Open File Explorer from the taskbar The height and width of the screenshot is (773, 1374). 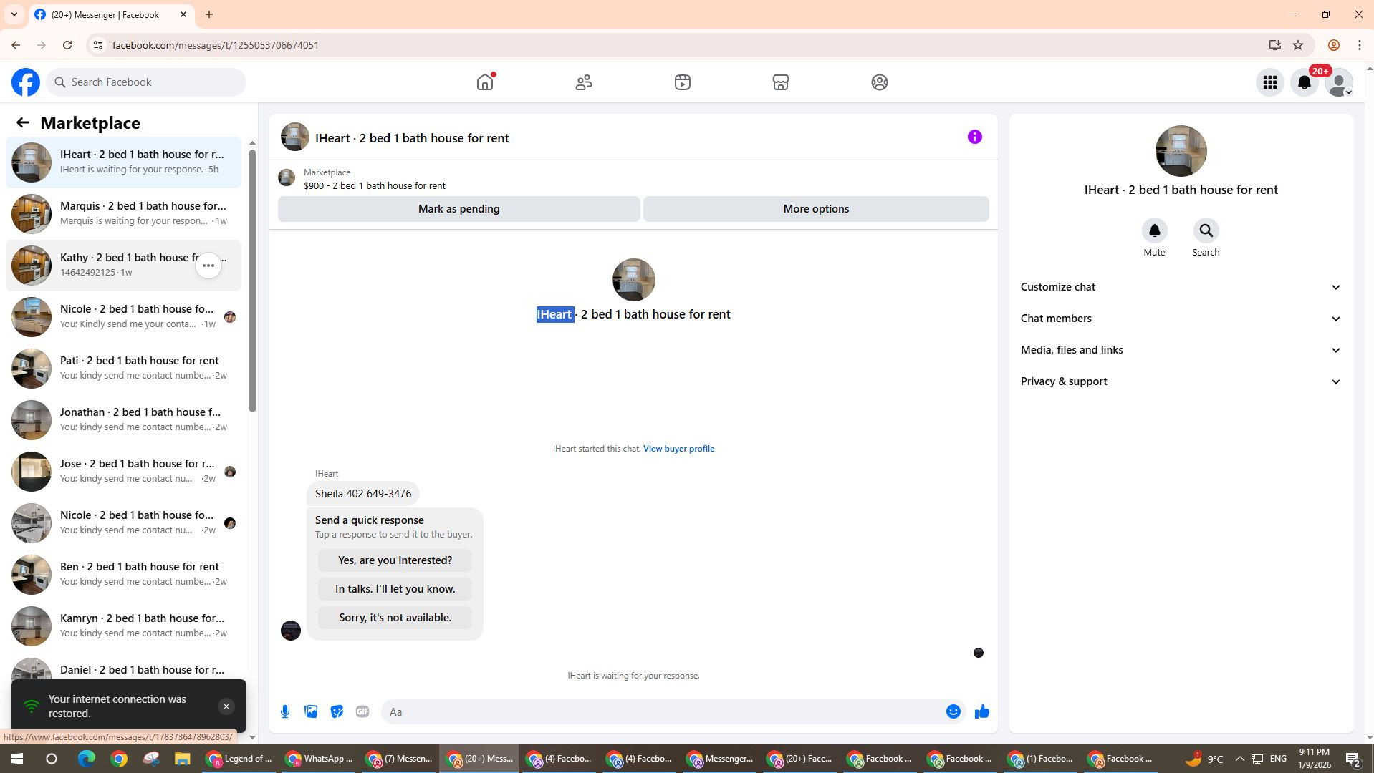[x=182, y=759]
